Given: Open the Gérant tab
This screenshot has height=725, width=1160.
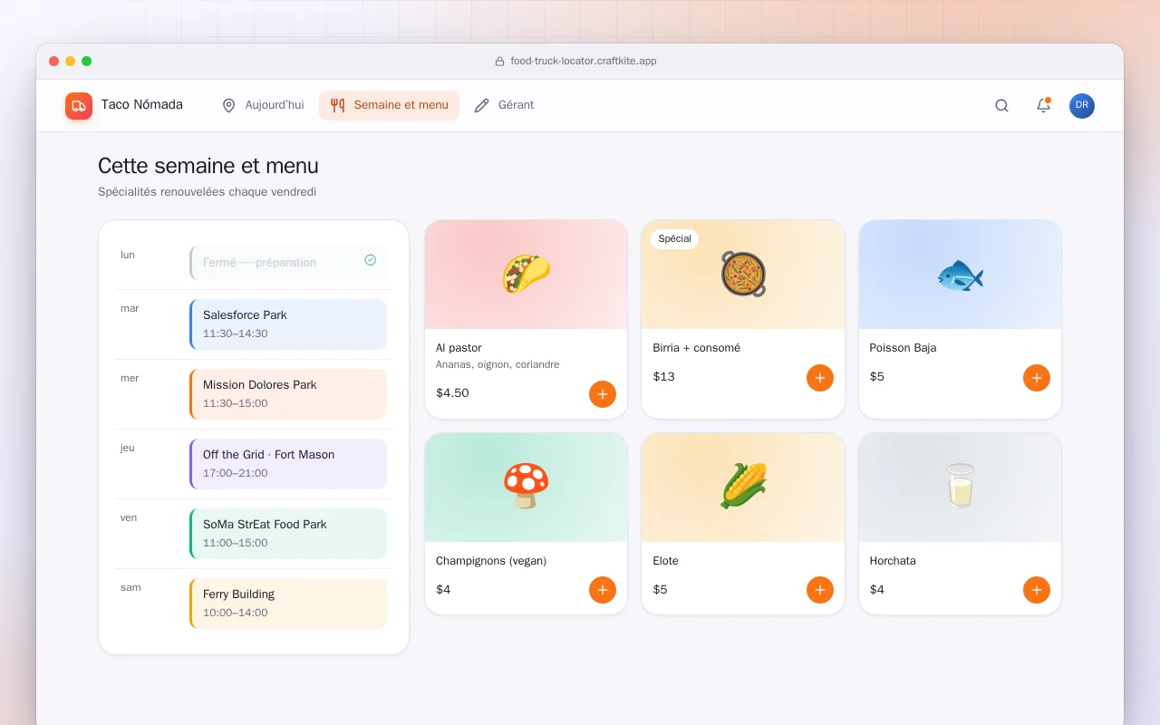Looking at the screenshot, I should tap(504, 105).
